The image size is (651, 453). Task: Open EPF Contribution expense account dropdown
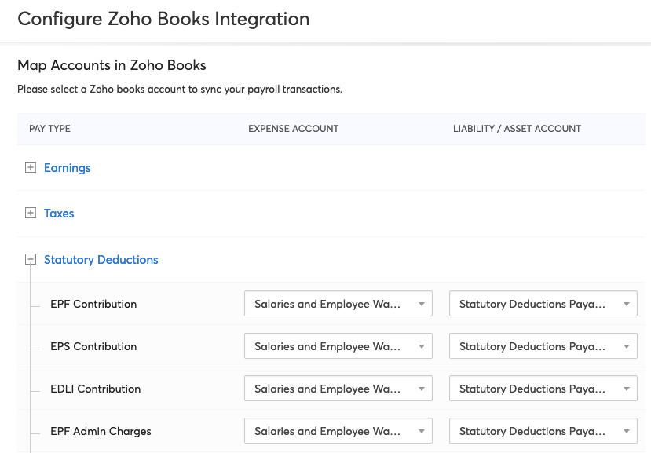tap(338, 304)
